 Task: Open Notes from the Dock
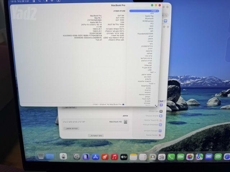[133, 157]
